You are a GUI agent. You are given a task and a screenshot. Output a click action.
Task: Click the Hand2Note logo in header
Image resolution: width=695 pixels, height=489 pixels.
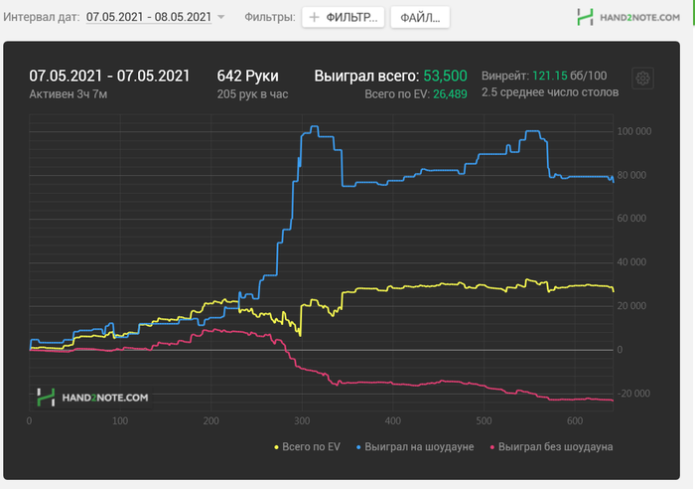(628, 17)
